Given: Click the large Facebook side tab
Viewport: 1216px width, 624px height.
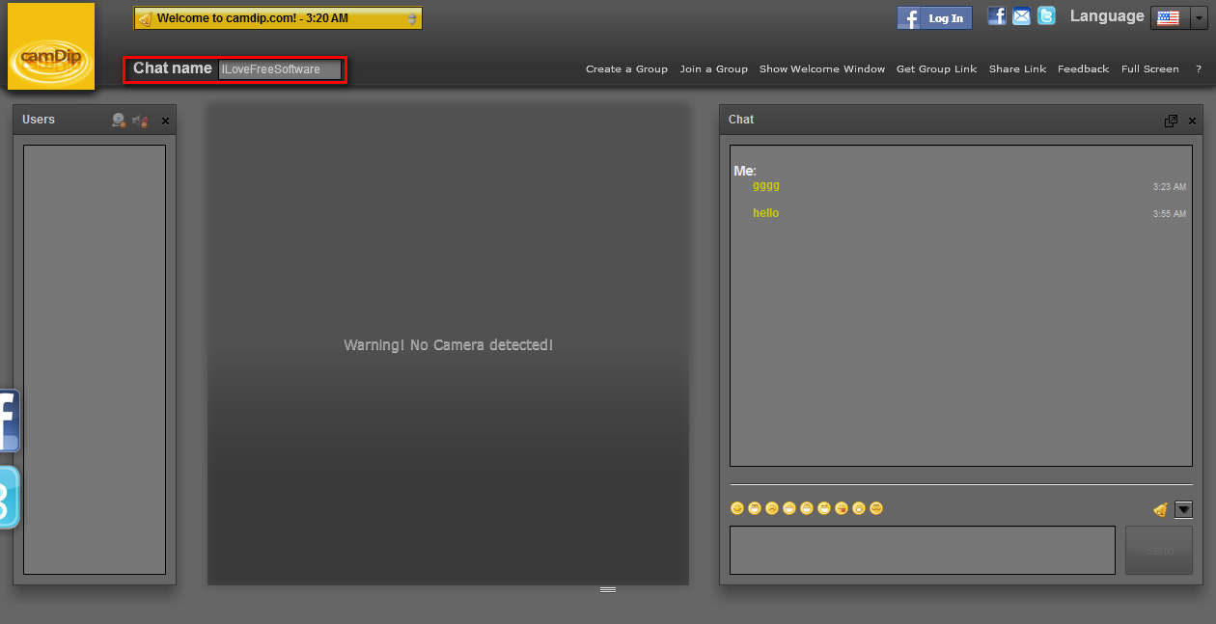Looking at the screenshot, I should 8,421.
